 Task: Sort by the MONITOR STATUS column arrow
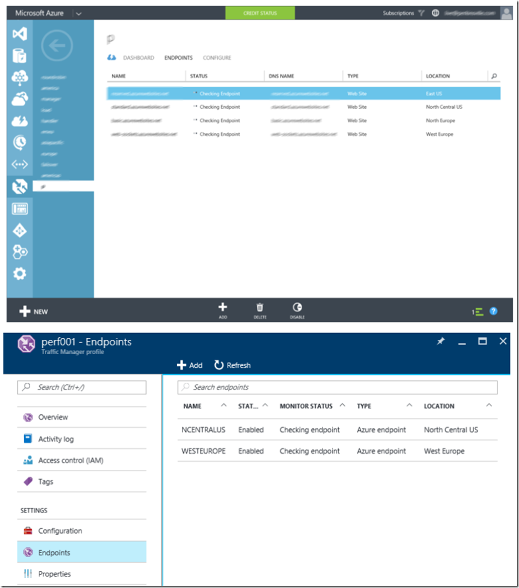(342, 405)
